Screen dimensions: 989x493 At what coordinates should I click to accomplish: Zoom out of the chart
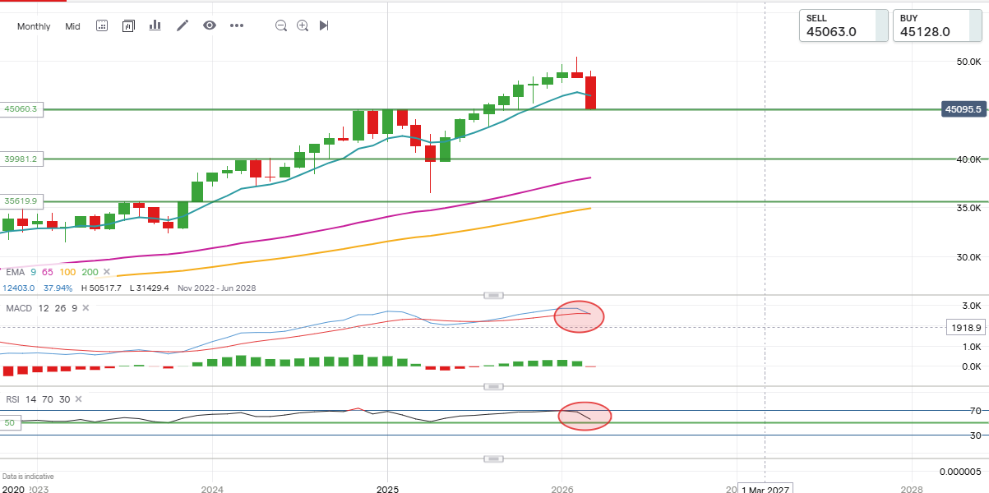click(x=281, y=25)
